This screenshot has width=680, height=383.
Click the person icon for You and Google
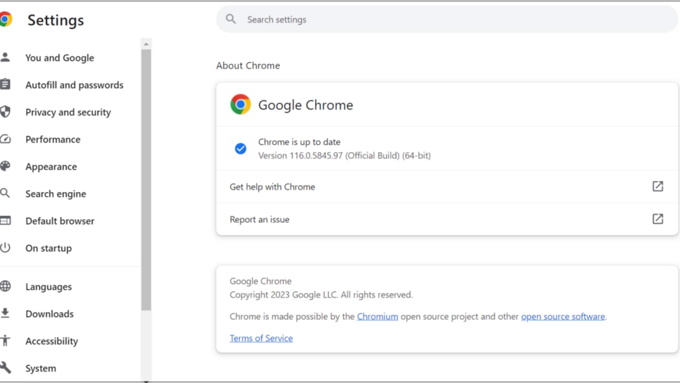[5, 57]
